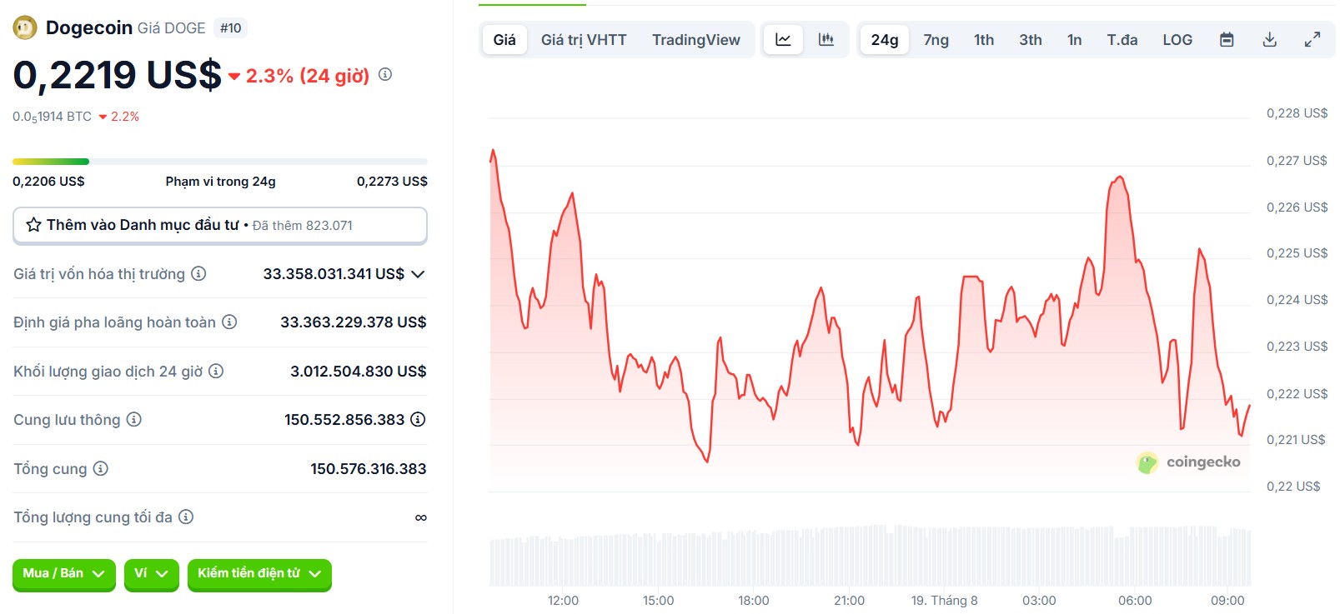Select the T.đa time range
This screenshot has width=1340, height=614.
(1122, 40)
